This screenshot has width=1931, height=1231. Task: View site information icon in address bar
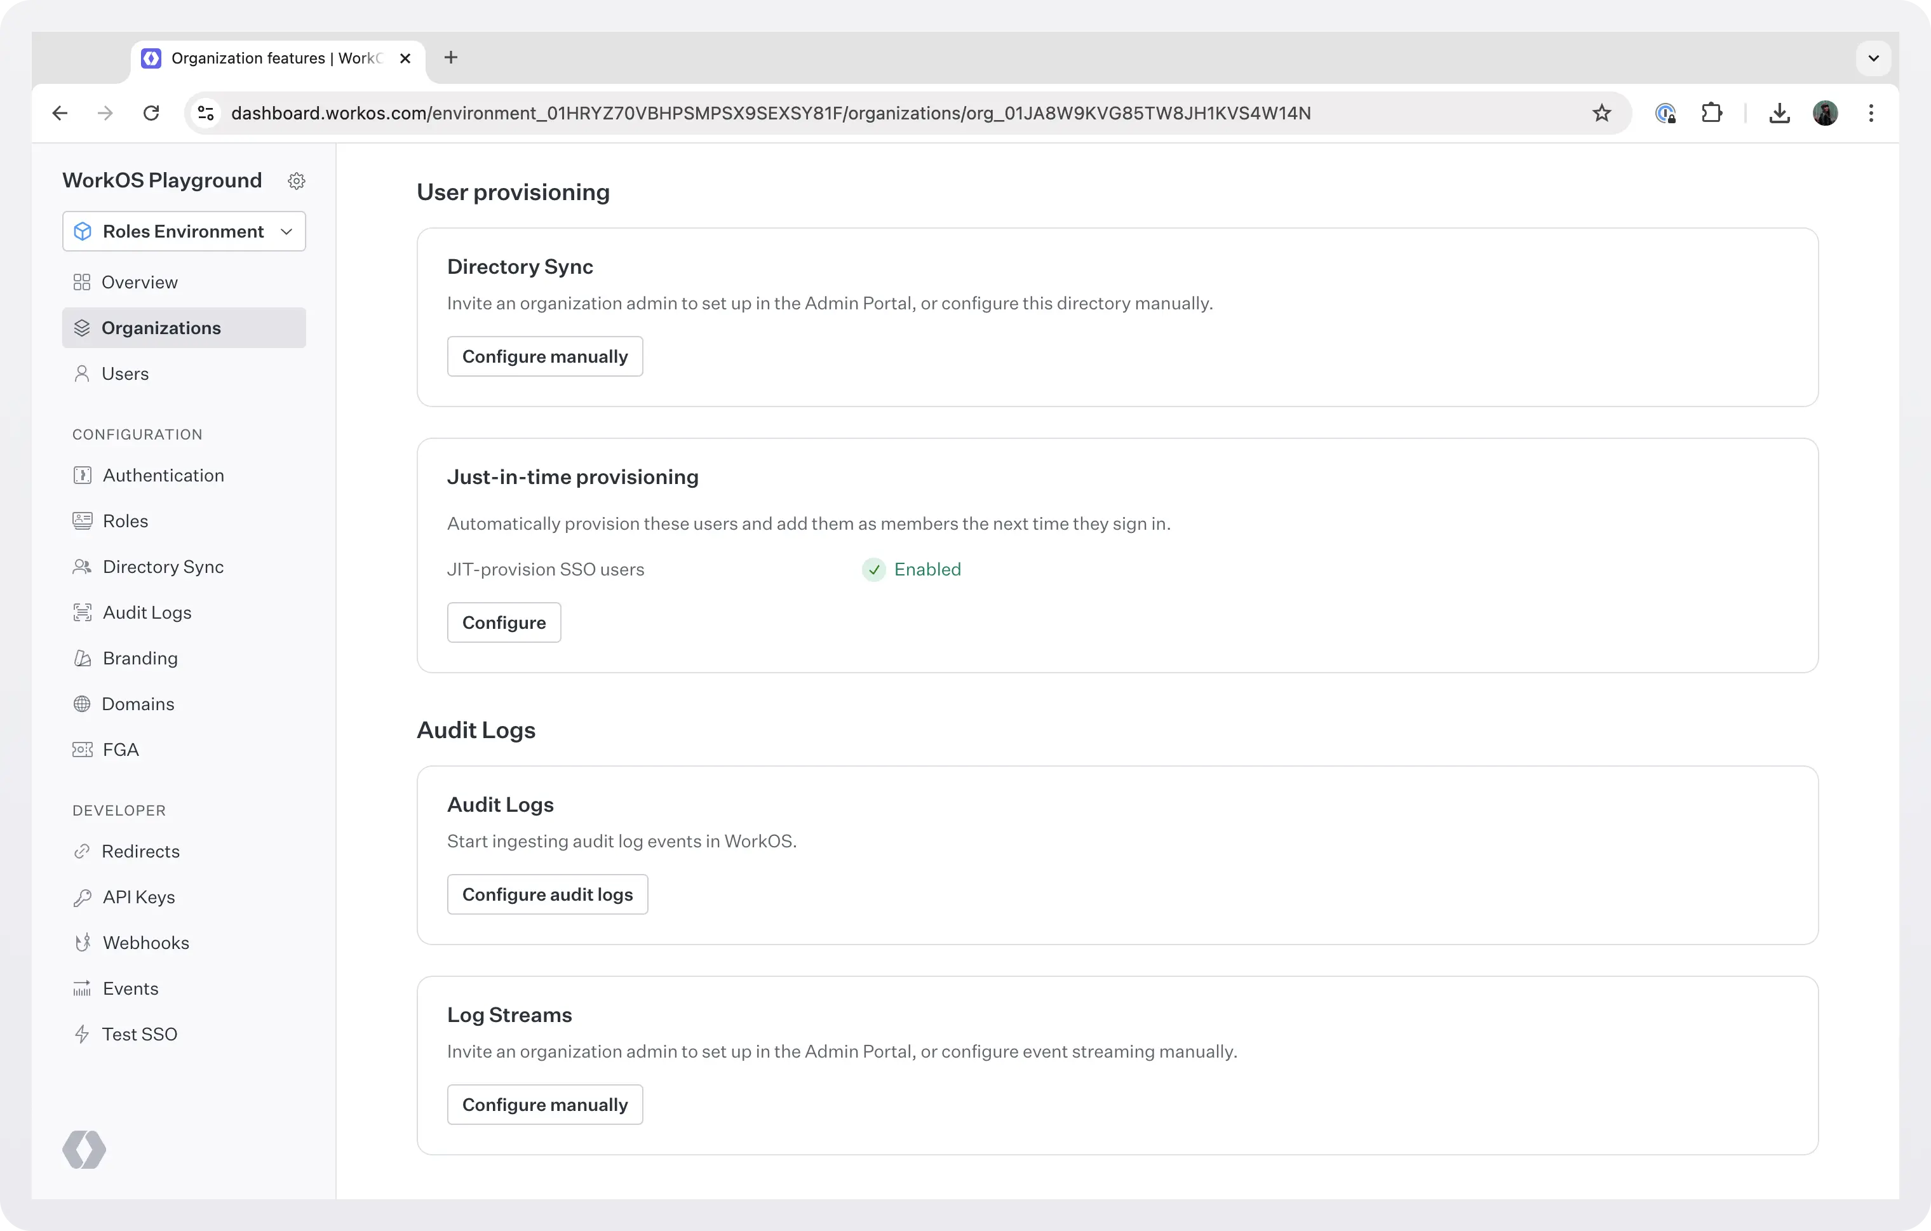pos(206,113)
